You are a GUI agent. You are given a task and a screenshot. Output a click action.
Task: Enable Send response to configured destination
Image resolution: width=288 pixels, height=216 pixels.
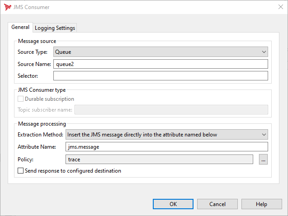tap(20, 171)
